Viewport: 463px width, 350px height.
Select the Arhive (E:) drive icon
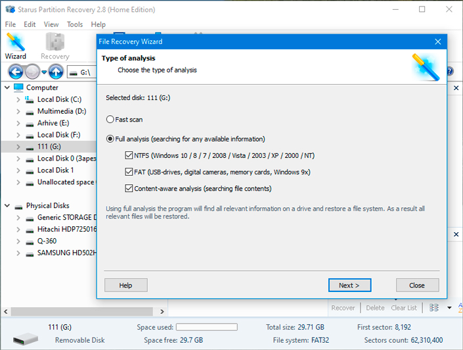(x=30, y=124)
